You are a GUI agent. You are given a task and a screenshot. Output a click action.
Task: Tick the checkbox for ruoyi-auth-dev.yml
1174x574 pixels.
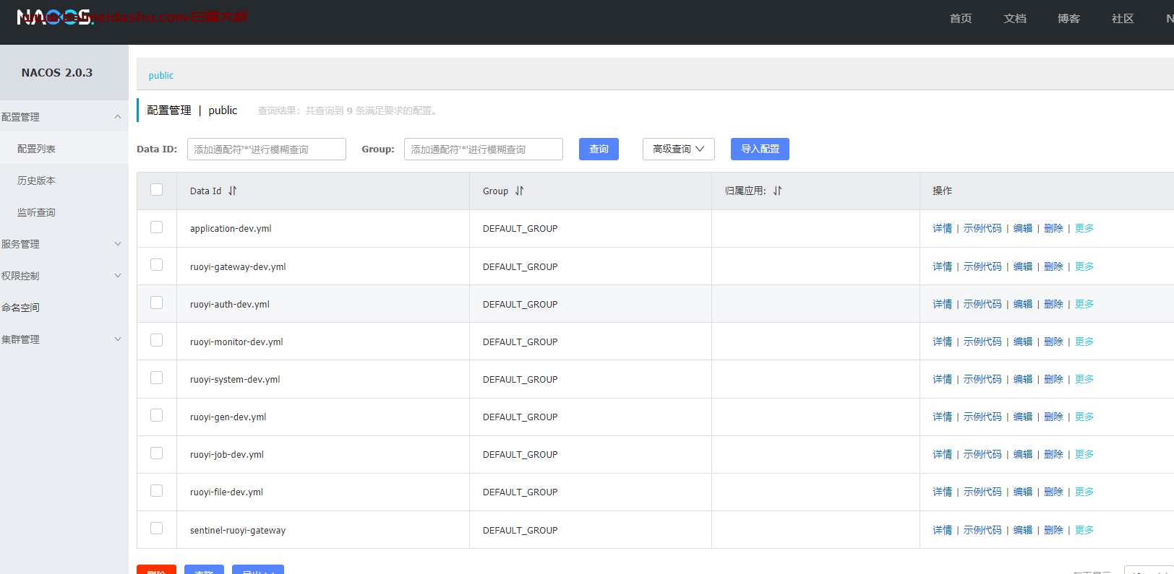pyautogui.click(x=156, y=302)
